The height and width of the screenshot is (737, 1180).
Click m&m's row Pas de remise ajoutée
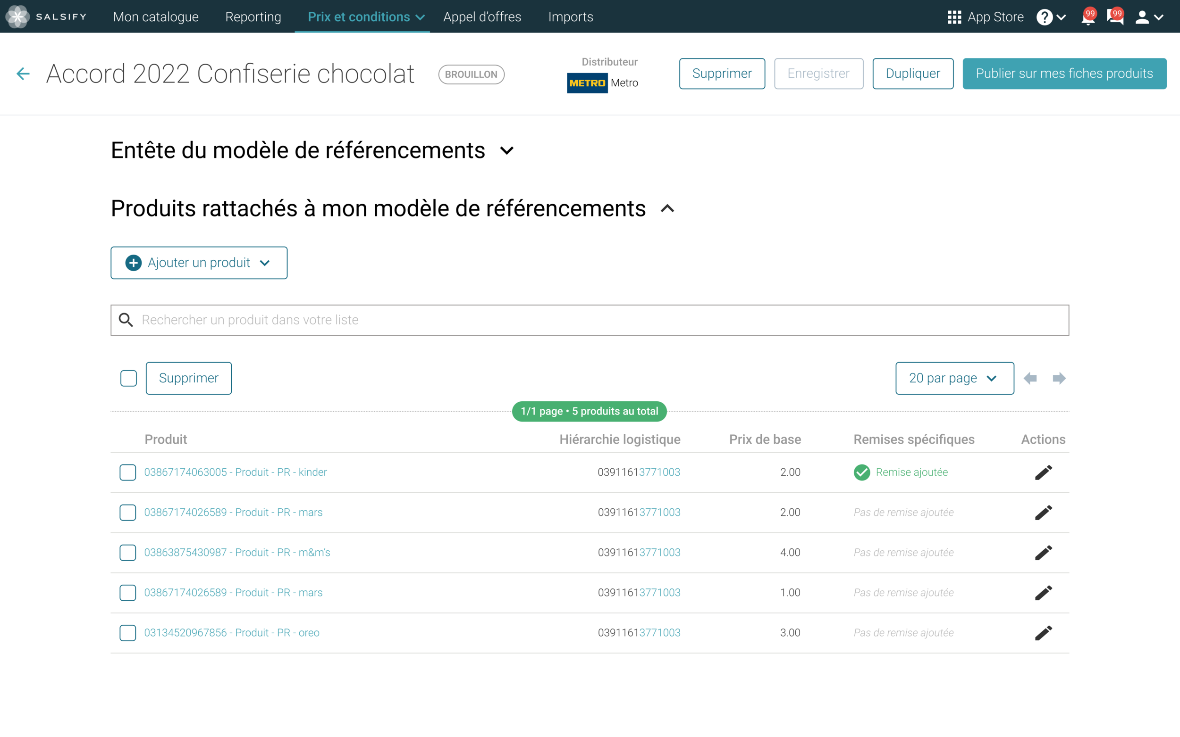point(903,552)
